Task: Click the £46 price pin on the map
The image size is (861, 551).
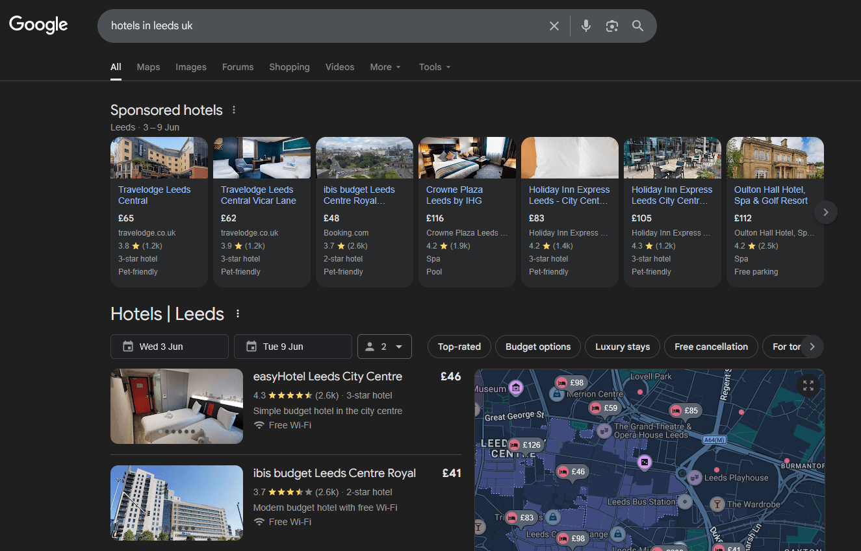Action: point(572,472)
